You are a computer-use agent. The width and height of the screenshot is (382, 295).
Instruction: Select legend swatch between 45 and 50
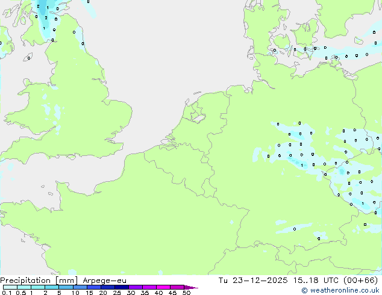(x=177, y=287)
